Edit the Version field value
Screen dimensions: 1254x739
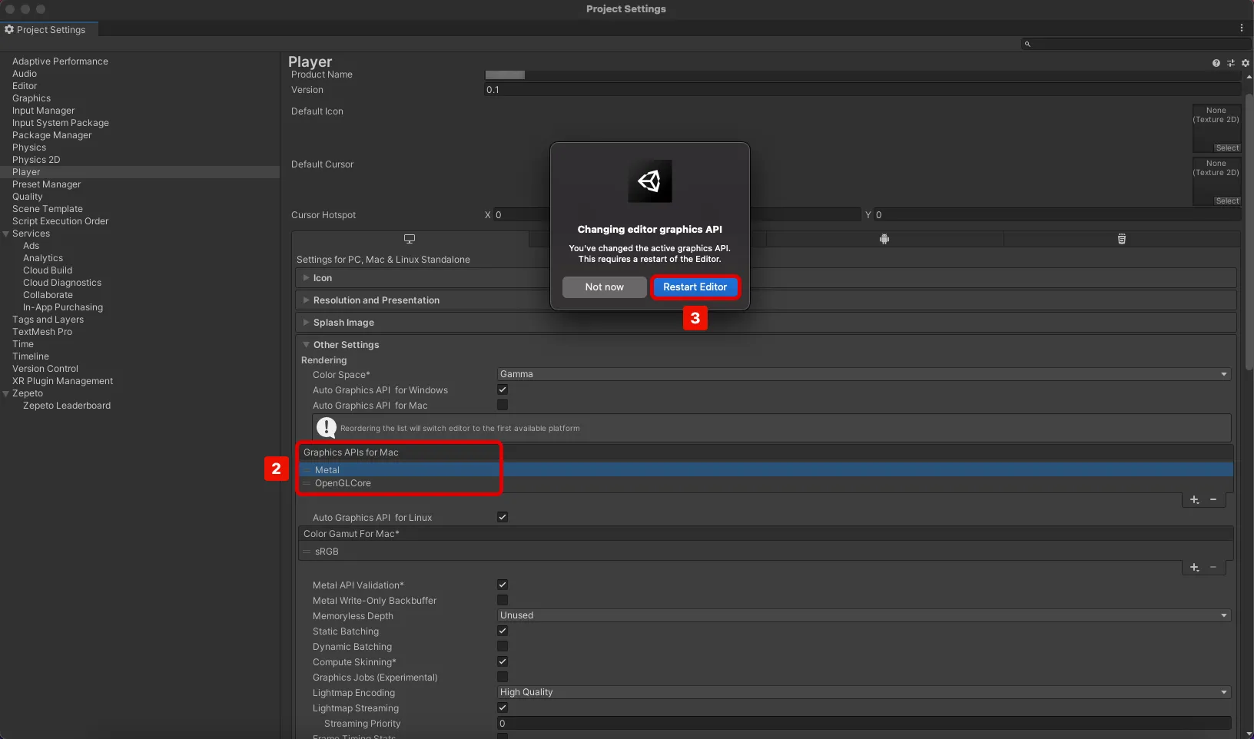(864, 90)
